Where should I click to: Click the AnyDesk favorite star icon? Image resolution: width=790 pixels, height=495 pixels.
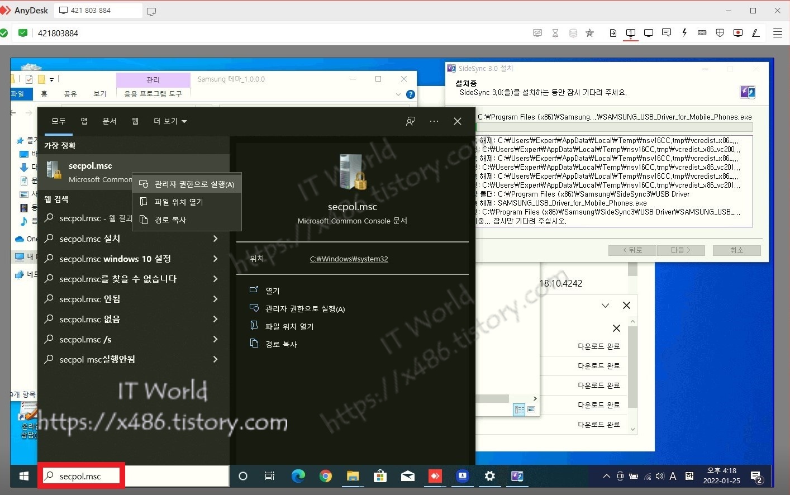tap(589, 33)
